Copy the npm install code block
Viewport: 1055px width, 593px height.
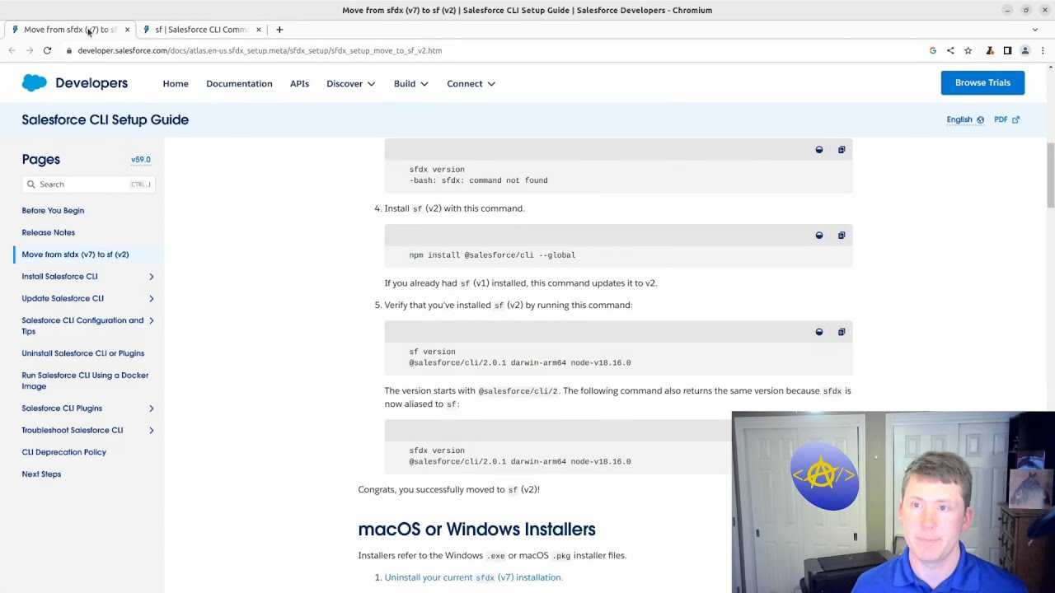coord(842,236)
